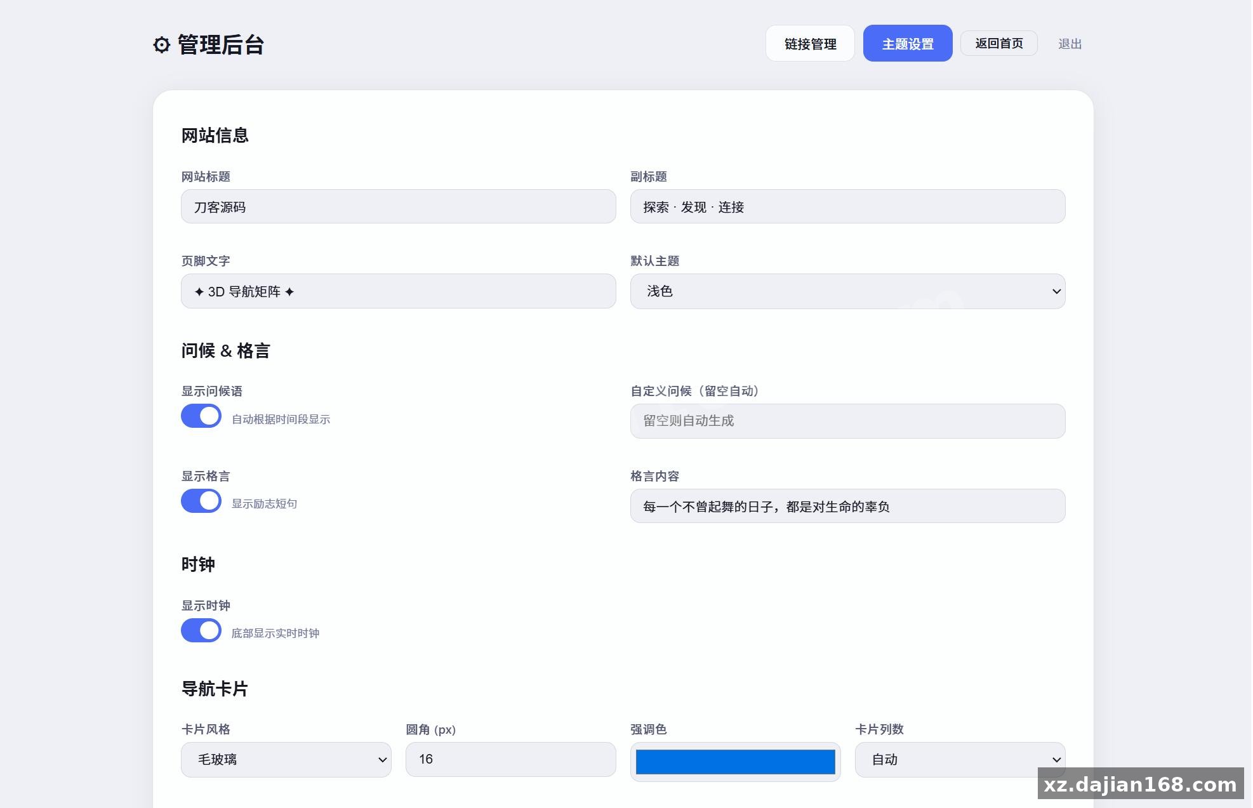
Task: Click the 时钟 section heading
Action: click(x=198, y=564)
